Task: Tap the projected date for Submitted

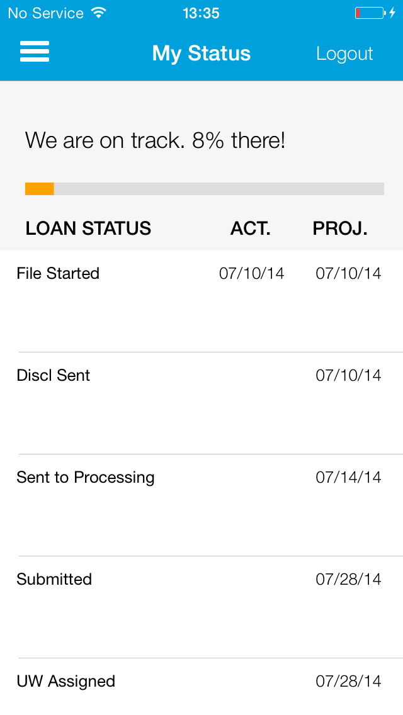Action: click(x=348, y=579)
